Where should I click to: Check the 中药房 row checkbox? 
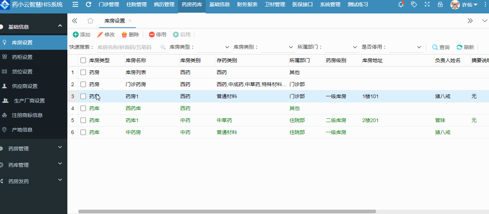[x=83, y=132]
